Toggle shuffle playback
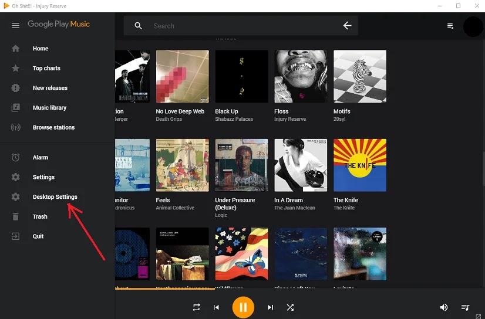The image size is (485, 319). pos(290,307)
